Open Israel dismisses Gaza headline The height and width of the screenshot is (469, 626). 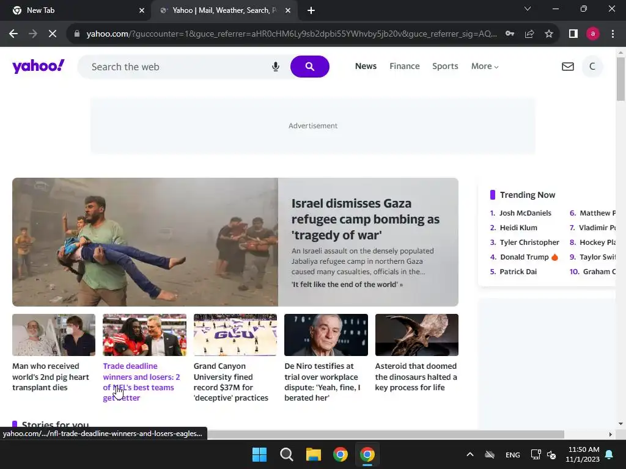pos(366,219)
